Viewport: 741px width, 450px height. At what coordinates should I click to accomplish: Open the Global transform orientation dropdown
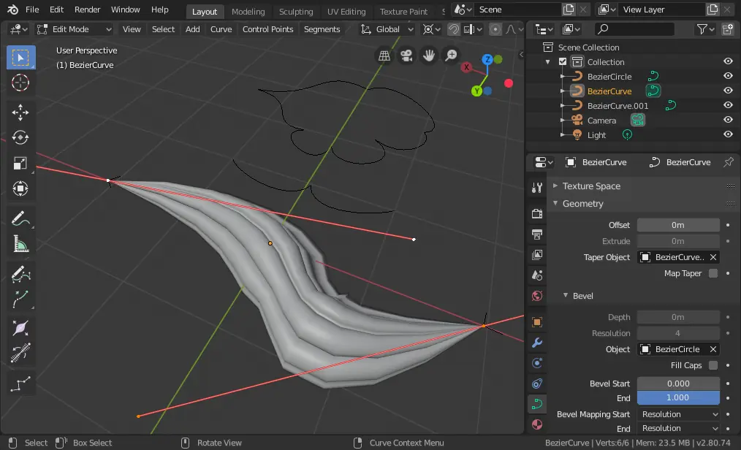(387, 29)
